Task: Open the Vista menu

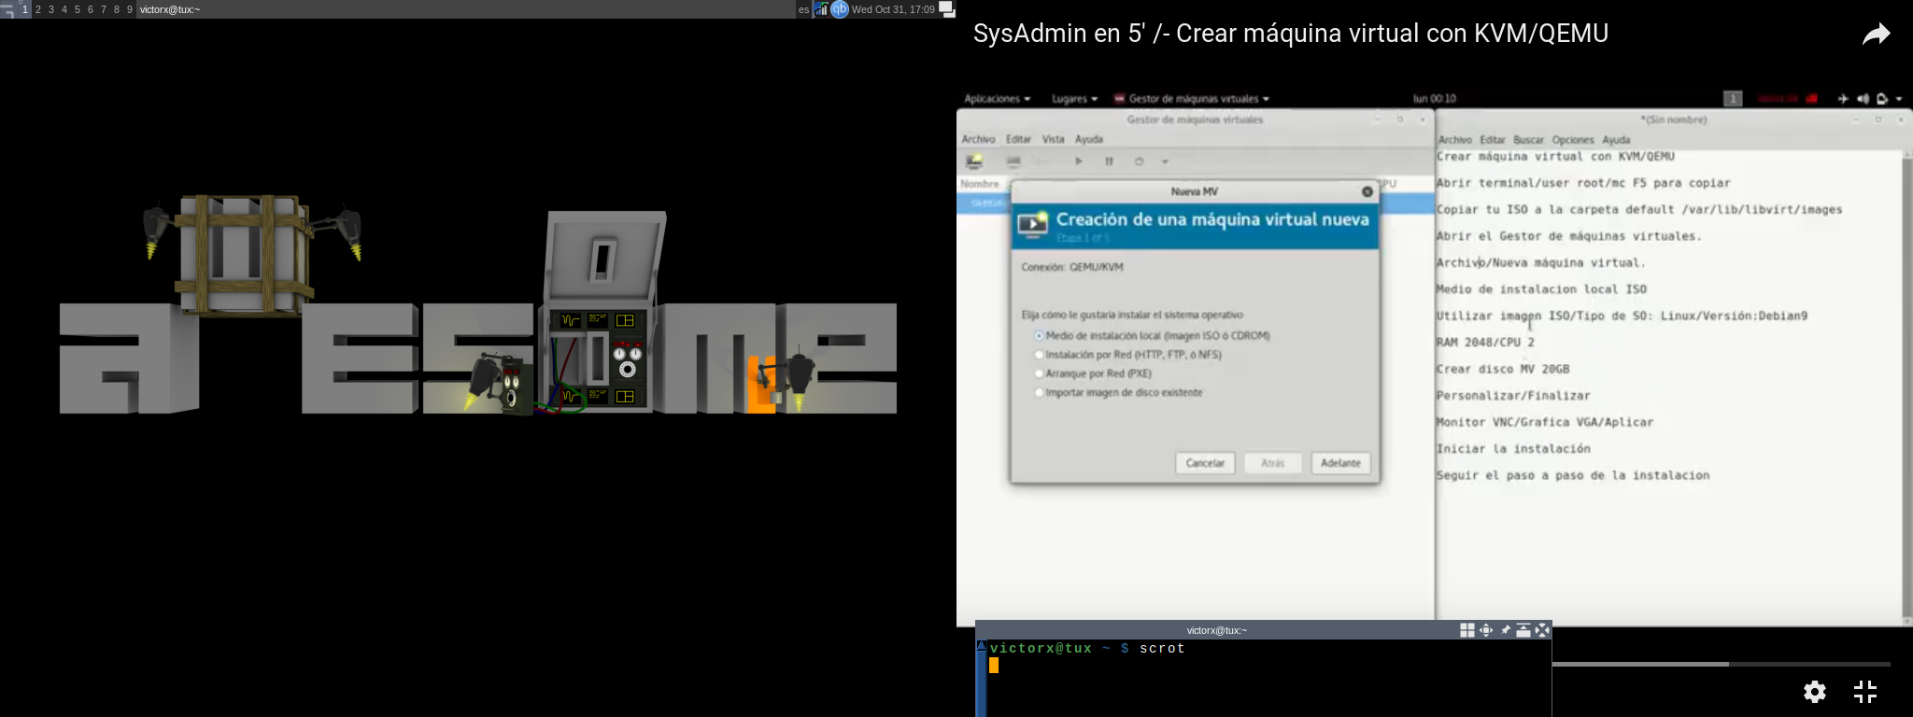Action: click(x=1053, y=139)
